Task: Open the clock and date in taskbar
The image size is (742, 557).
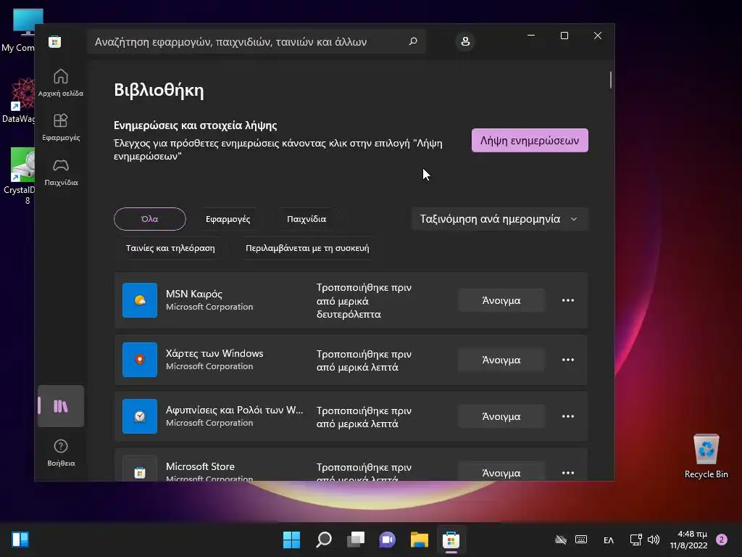Action: pyautogui.click(x=689, y=540)
